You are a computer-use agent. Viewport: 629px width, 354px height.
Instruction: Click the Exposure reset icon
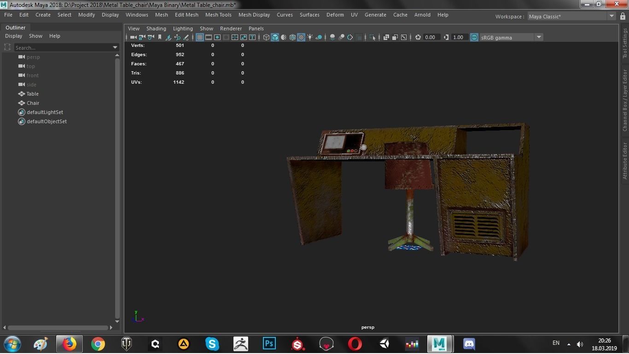[418, 37]
